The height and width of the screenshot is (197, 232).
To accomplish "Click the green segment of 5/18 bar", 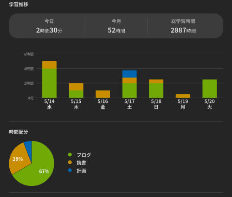I will [x=156, y=90].
